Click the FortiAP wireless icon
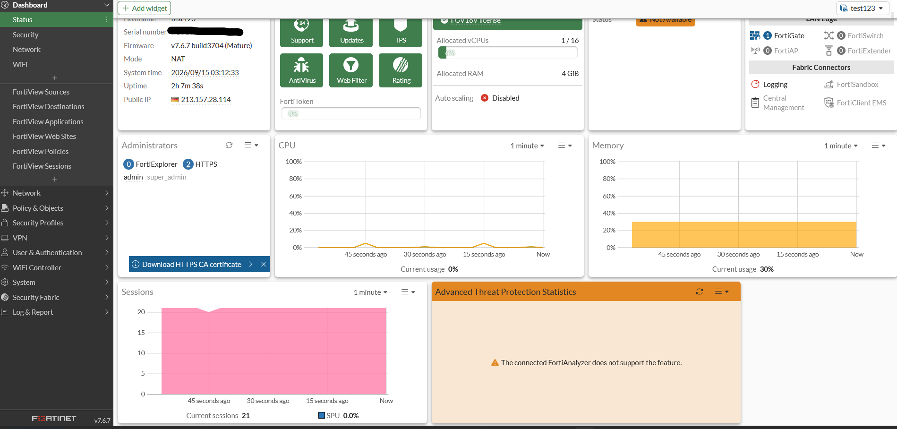Image resolution: width=897 pixels, height=429 pixels. (x=755, y=51)
